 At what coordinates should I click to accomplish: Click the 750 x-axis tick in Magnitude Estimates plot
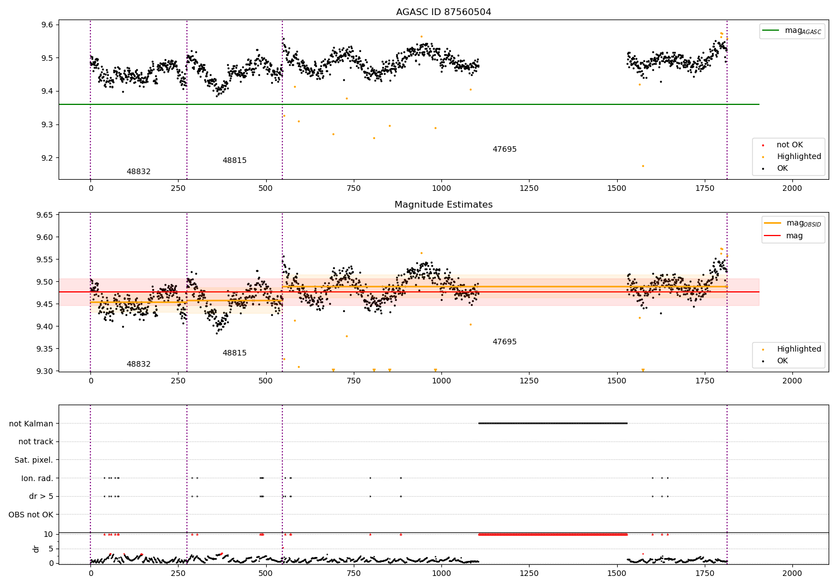(354, 381)
